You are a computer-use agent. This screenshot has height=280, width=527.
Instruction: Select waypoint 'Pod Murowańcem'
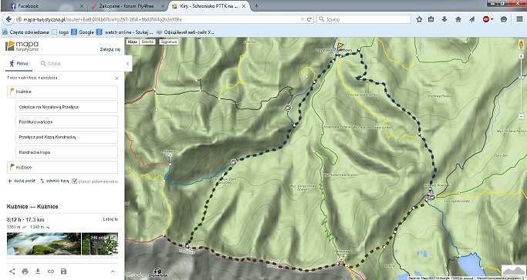point(66,122)
